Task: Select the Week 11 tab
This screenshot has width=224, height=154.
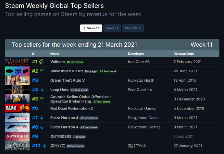Action: 112,28
